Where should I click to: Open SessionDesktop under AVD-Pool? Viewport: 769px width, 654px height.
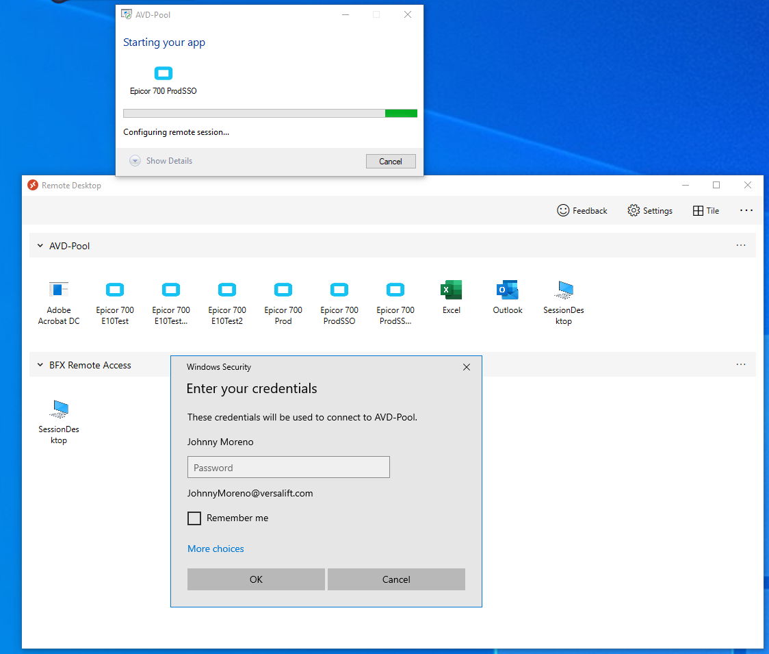(x=564, y=301)
